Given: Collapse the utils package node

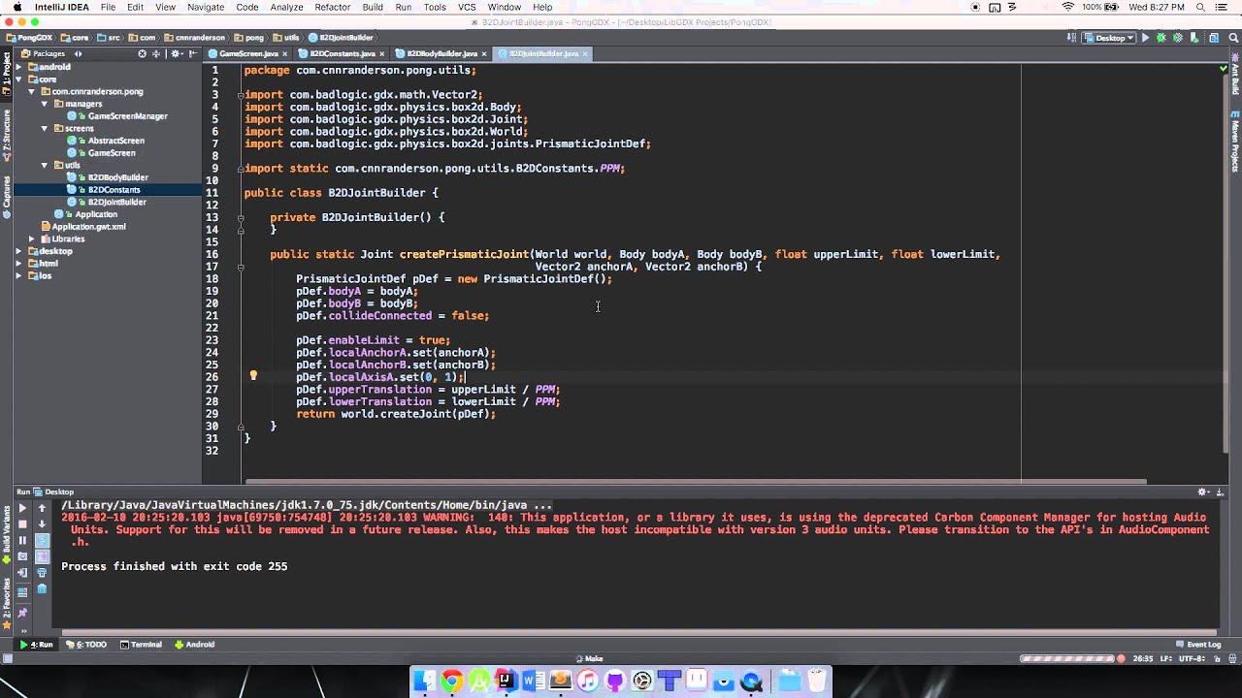Looking at the screenshot, I should coord(45,165).
